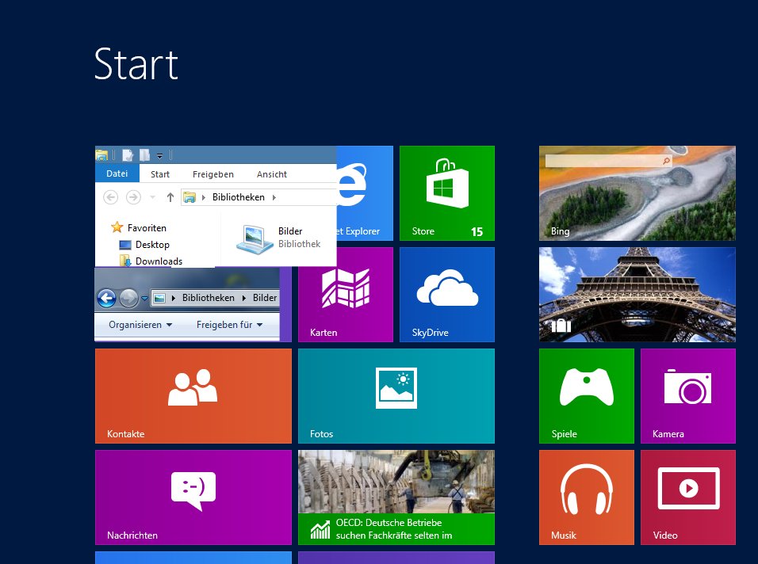Open the Datei ribbon tab
This screenshot has width=758, height=564.
coord(117,173)
